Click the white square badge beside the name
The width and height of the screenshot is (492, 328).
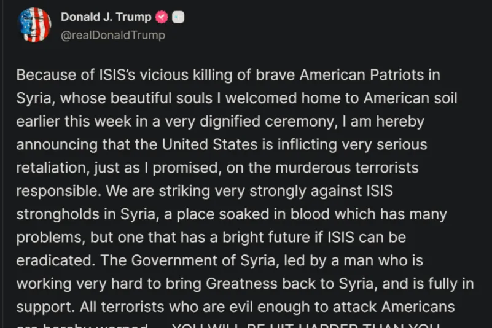pyautogui.click(x=178, y=18)
